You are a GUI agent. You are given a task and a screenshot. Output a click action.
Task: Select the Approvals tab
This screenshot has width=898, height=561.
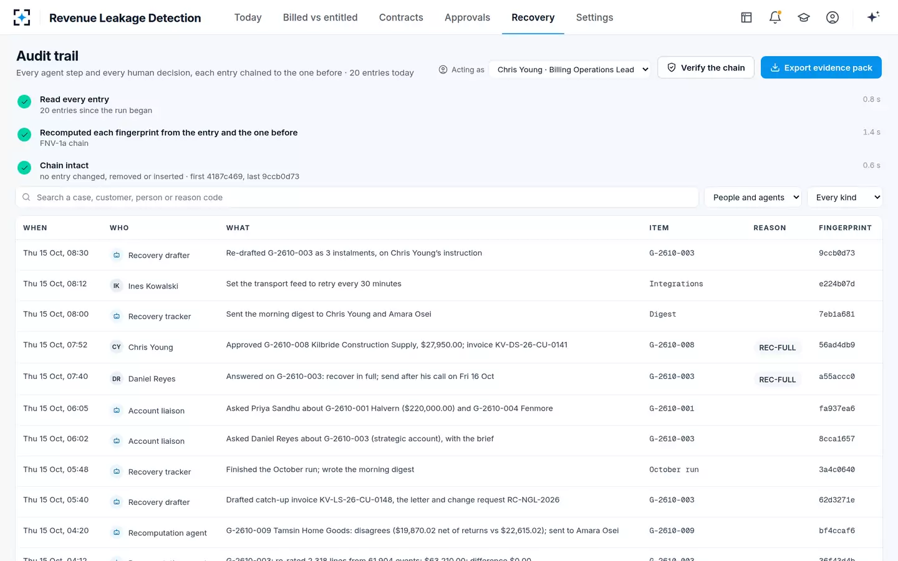coord(467,17)
